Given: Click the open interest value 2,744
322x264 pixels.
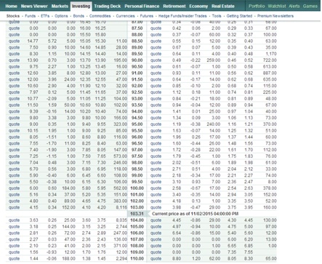Looking at the screenshot, I should [121, 227].
